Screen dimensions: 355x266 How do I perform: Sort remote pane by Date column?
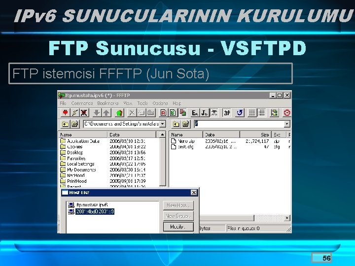(x=221, y=134)
